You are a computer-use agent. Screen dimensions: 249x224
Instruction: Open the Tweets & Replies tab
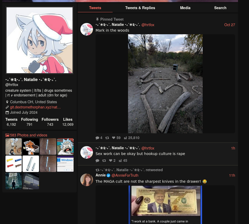(x=140, y=8)
